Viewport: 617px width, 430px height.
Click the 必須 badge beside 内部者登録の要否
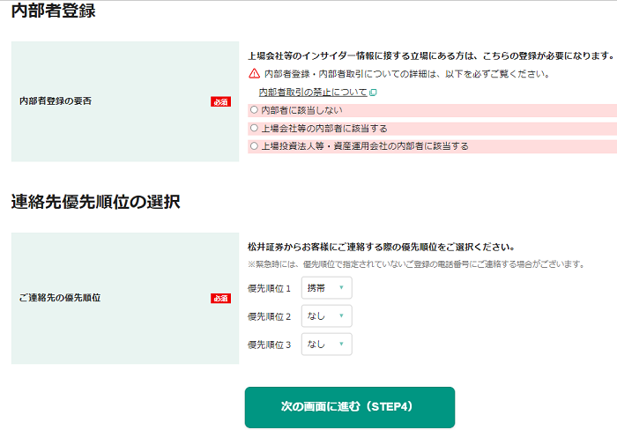[220, 102]
